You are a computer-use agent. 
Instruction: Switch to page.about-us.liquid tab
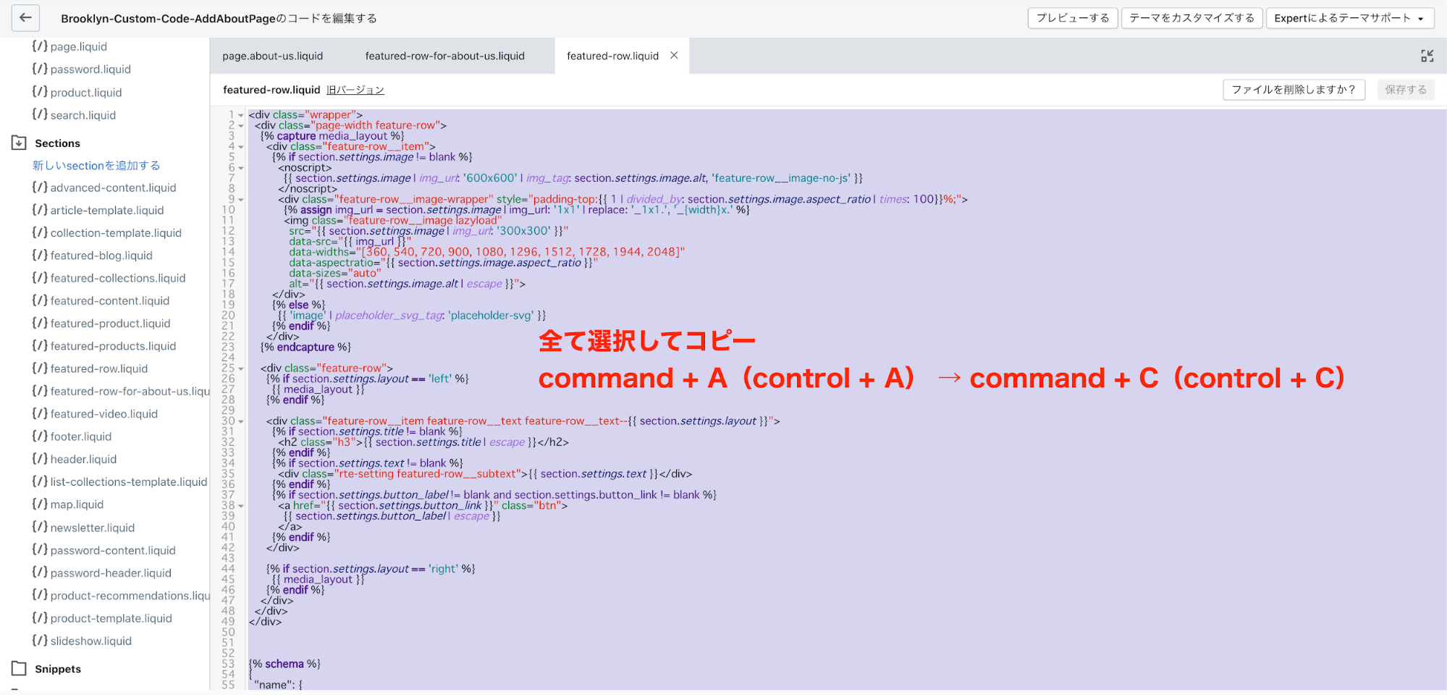coord(272,56)
